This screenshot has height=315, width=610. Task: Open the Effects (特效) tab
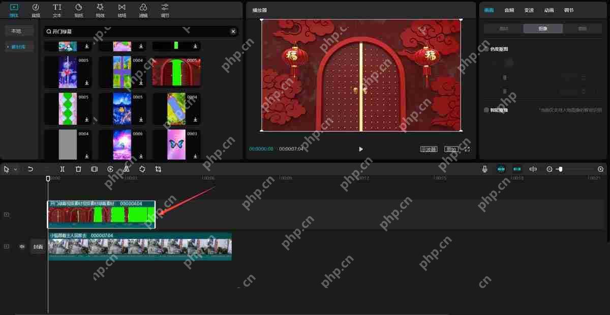coord(100,10)
